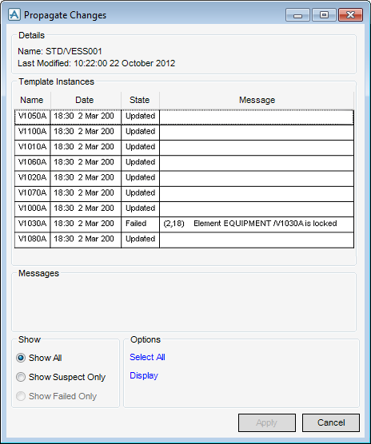This screenshot has height=444, width=371.
Task: Select the V1050A template instance row
Action: [x=184, y=117]
